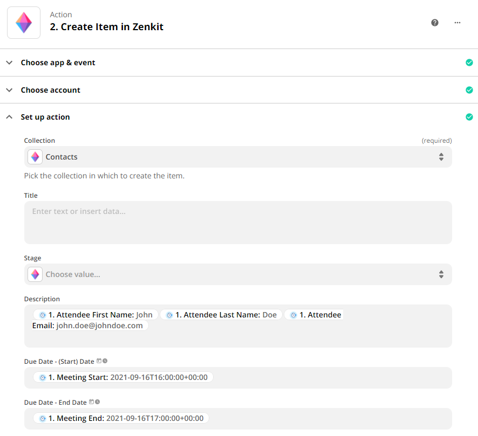Click into the empty Title field
Viewport: 478px width, 436px height.
[x=237, y=222]
